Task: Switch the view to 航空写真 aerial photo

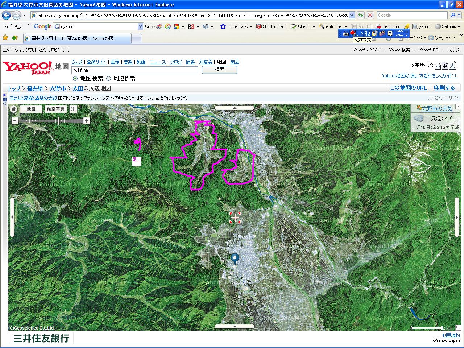Action: (x=55, y=109)
